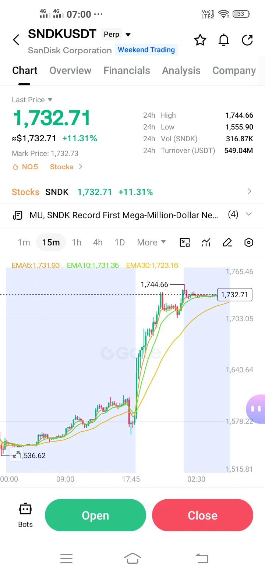Tap the share icon in the header
This screenshot has width=265, height=574.
[247, 40]
